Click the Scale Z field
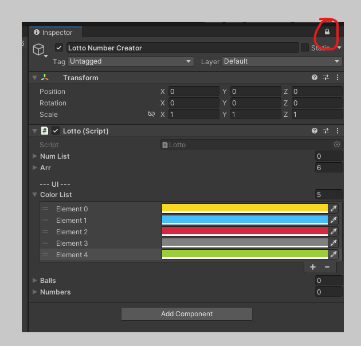 pos(317,115)
